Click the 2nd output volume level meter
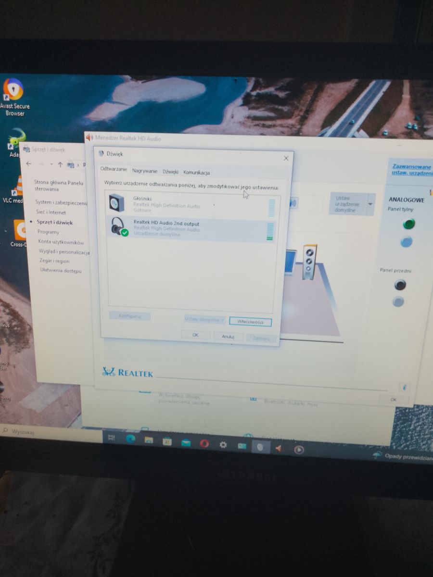 [270, 231]
